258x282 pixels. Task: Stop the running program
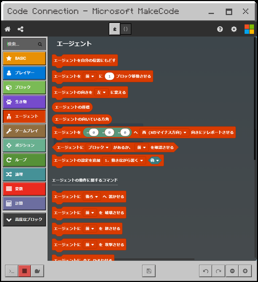(24, 271)
